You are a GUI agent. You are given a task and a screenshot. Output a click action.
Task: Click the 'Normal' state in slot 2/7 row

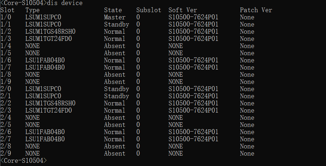pos(115,139)
